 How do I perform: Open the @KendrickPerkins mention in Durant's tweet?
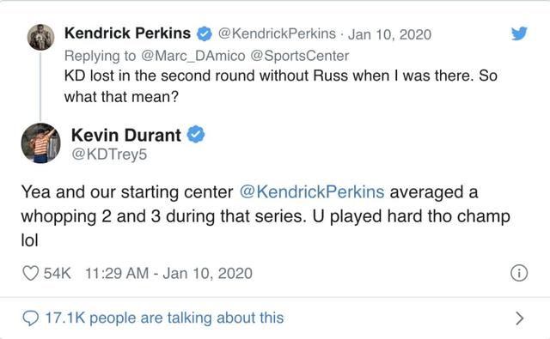point(312,192)
